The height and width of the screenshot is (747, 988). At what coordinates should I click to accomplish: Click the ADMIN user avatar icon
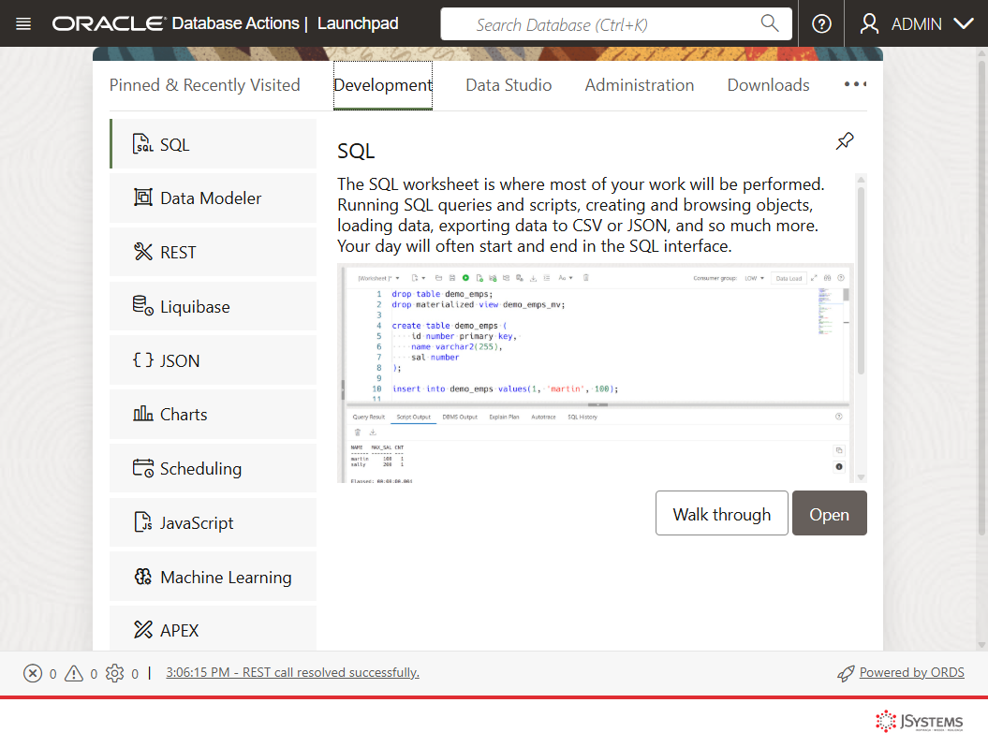tap(870, 24)
